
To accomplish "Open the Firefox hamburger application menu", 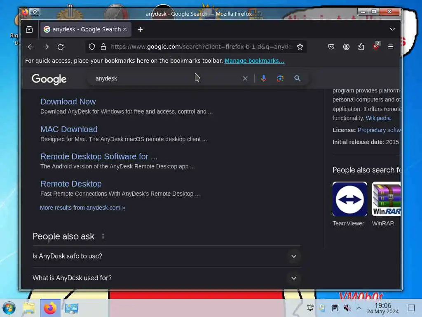I will [391, 47].
